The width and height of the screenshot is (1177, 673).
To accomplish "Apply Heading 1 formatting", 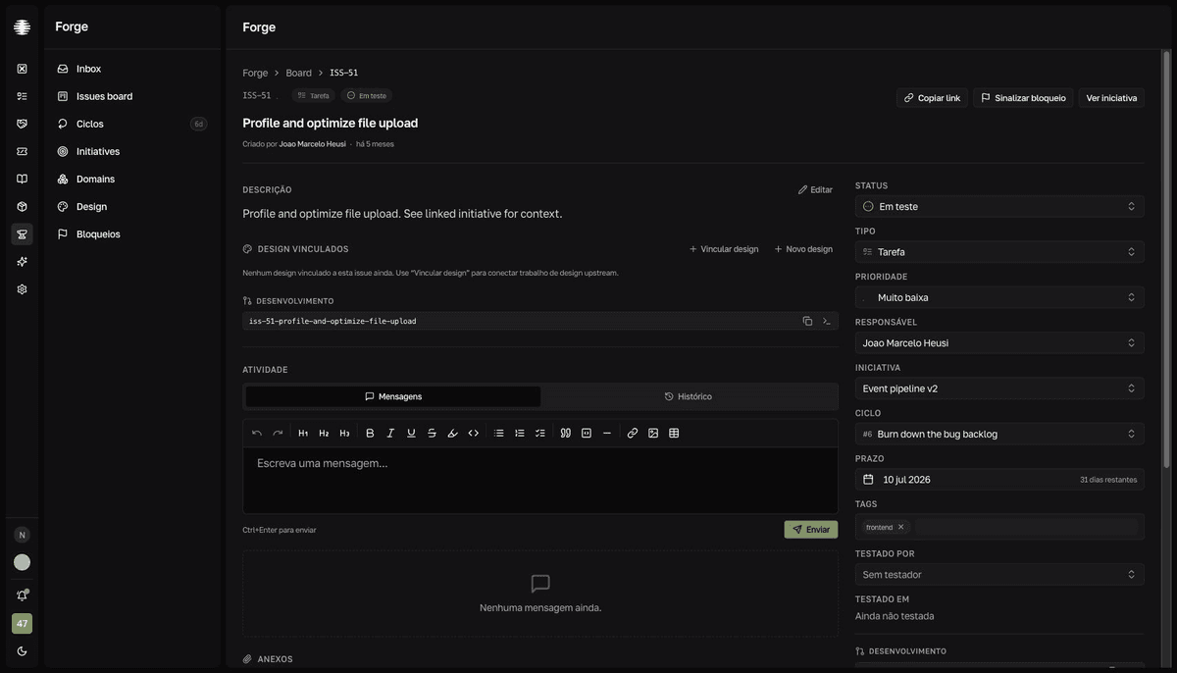I will [303, 433].
